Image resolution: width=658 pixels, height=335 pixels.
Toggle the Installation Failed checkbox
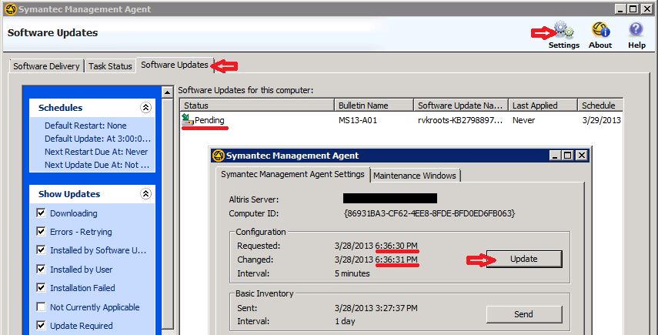coord(41,287)
